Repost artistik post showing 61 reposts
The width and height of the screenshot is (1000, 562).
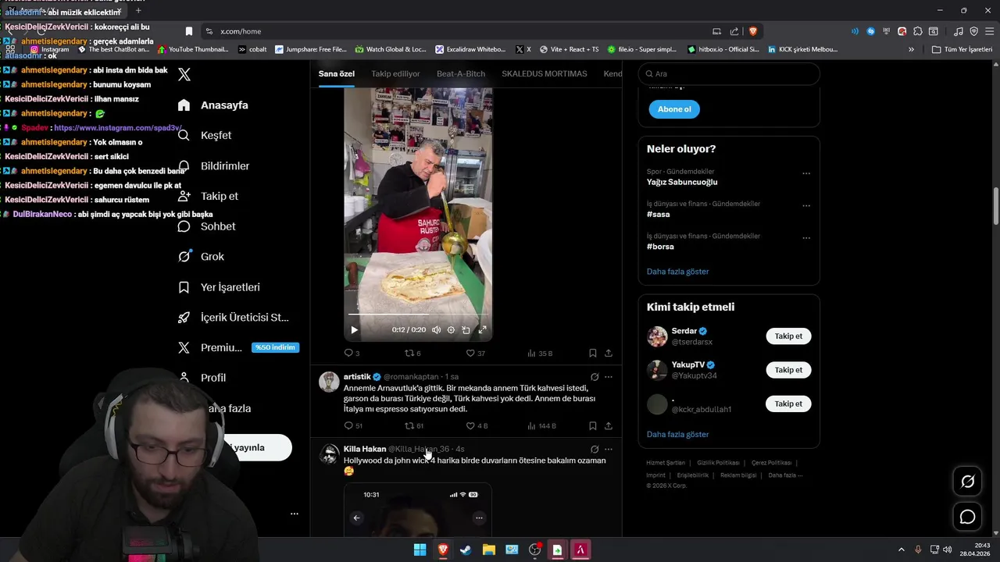(414, 425)
